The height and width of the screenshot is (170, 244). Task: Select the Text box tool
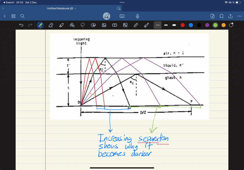click(115, 25)
